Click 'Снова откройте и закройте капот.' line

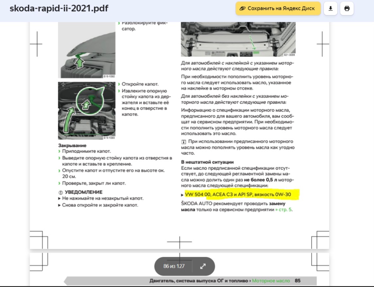[x=100, y=205]
